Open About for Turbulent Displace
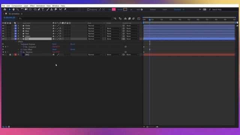Viewport: 240px width, 135px height. (x=73, y=44)
